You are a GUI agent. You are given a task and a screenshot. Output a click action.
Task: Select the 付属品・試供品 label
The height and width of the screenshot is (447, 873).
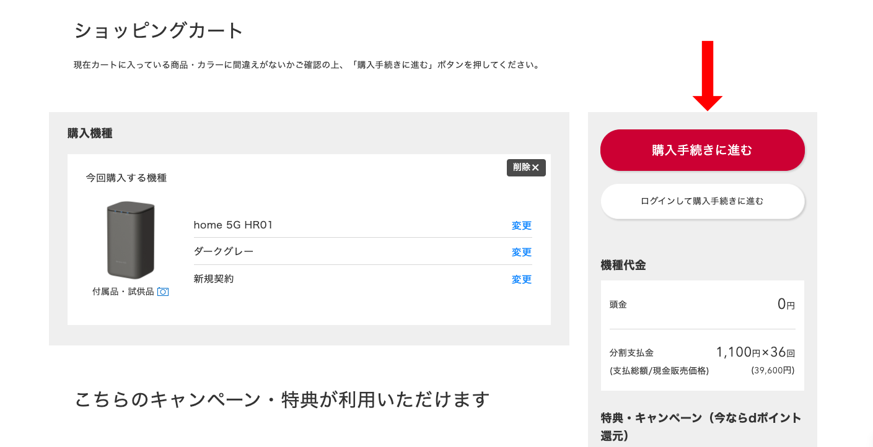[x=123, y=292]
